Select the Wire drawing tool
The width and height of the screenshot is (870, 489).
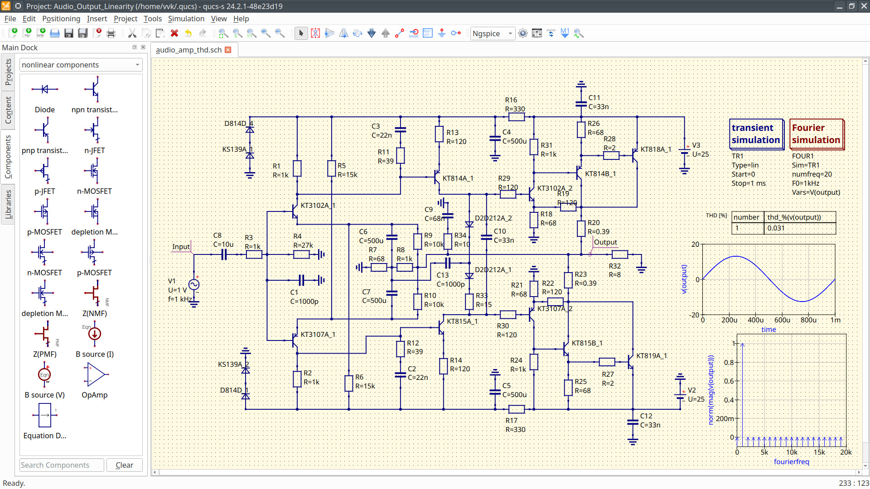tap(399, 33)
